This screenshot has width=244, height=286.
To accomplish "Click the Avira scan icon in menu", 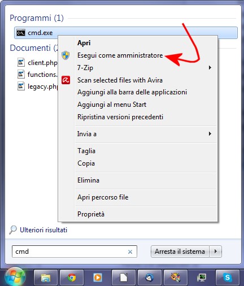I will point(66,80).
